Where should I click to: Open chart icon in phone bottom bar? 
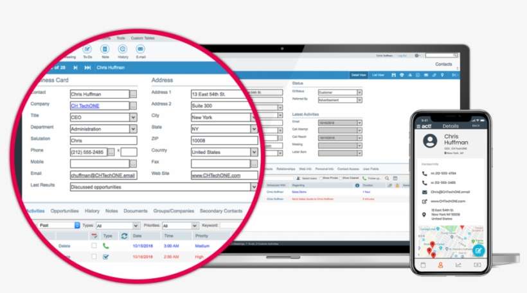point(458,265)
